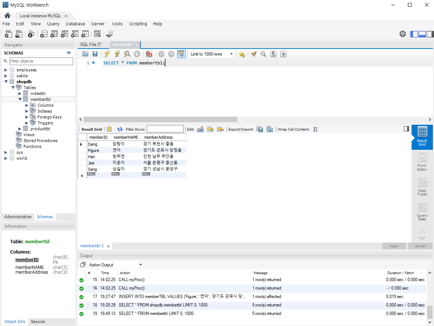Create a new schema icon
Viewport: 434px width, 326px height.
44,34
